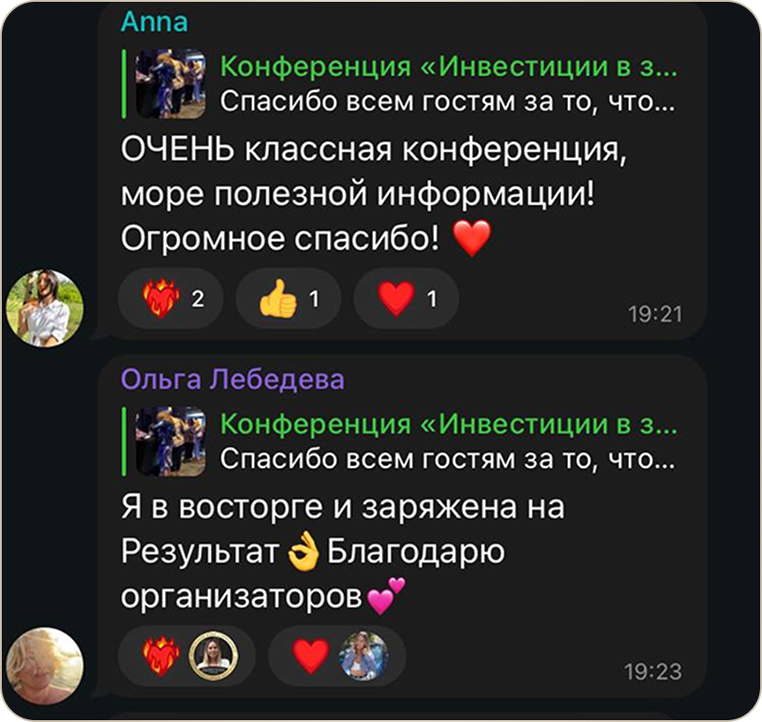
Task: Click the OK hand emoji after Результат
Action: coord(303,551)
